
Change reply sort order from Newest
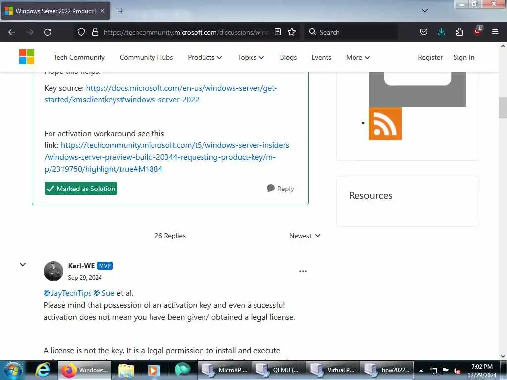coord(304,236)
